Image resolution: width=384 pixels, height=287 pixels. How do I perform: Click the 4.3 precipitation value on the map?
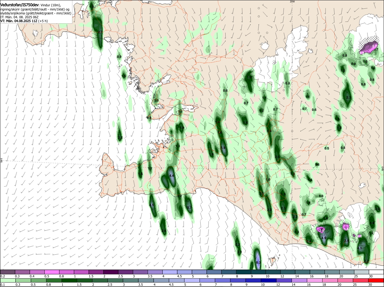(359, 248)
